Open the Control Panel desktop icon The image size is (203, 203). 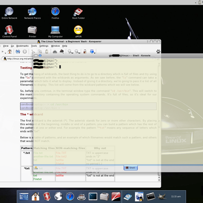click(9, 31)
